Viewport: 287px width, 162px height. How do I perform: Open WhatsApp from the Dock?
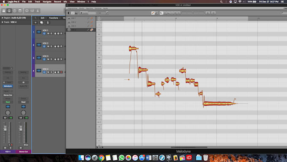122,158
